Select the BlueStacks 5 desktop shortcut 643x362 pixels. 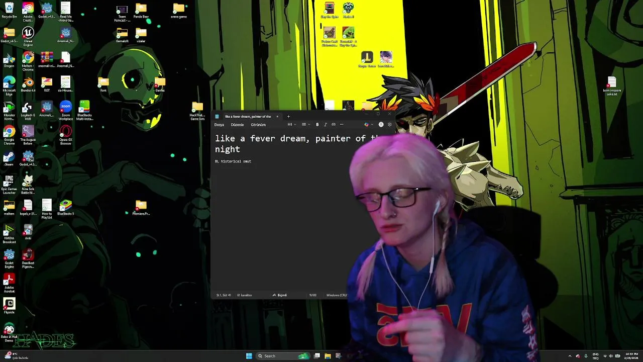pyautogui.click(x=65, y=208)
